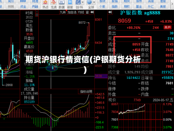Click the 2024-05-17,五 date label
This screenshot has width=174, height=131.
163,100
